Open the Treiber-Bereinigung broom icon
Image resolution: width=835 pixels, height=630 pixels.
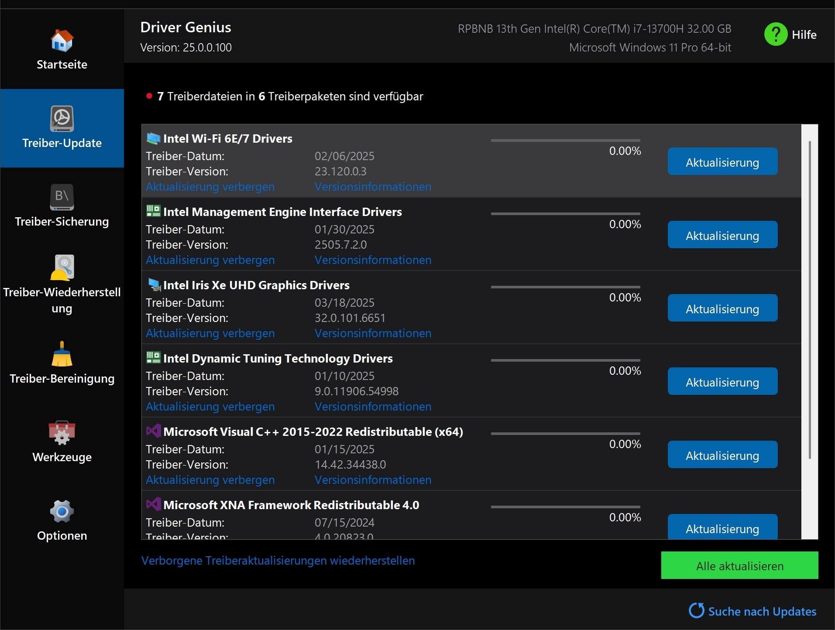(62, 354)
